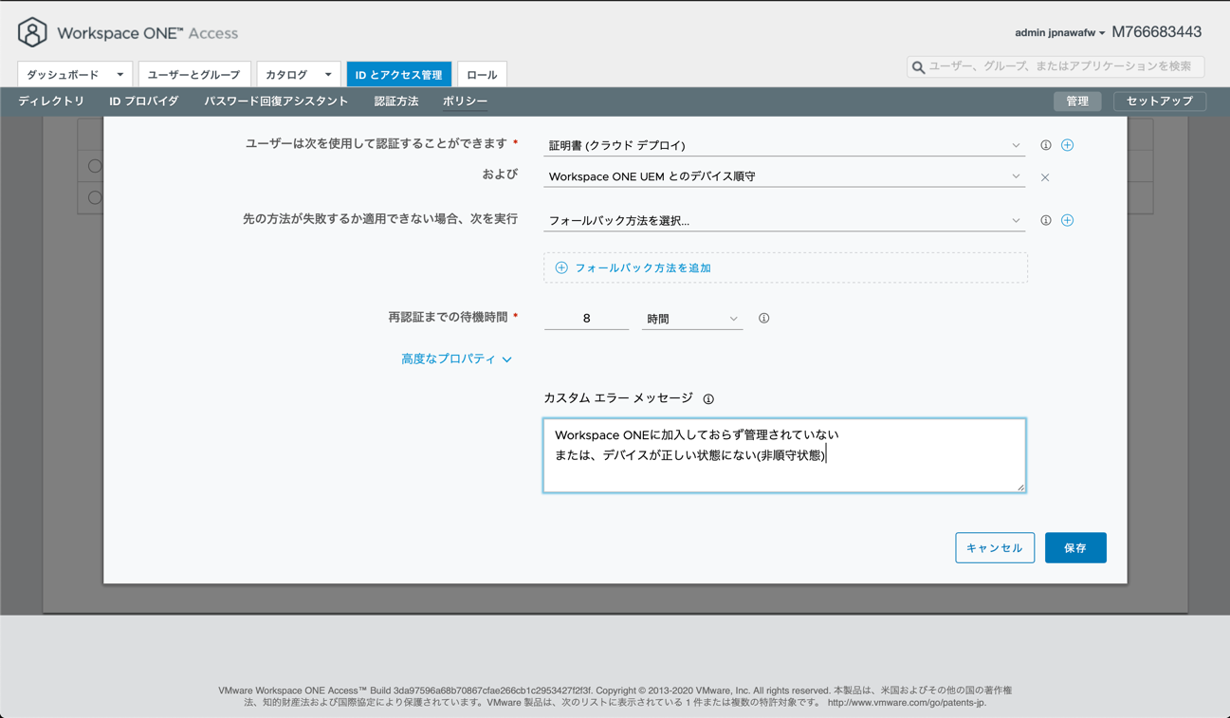Viewport: 1230px width, 718px height.
Task: Open the admin jpnawafw user menu
Action: 1059,33
